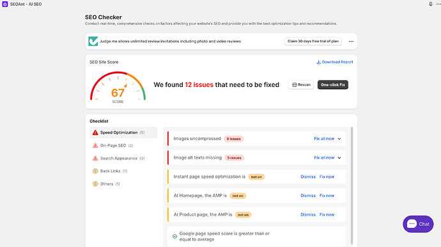Screen dimensions: 441x247
Task: Click the info icon beside Others
Action: pos(95,184)
